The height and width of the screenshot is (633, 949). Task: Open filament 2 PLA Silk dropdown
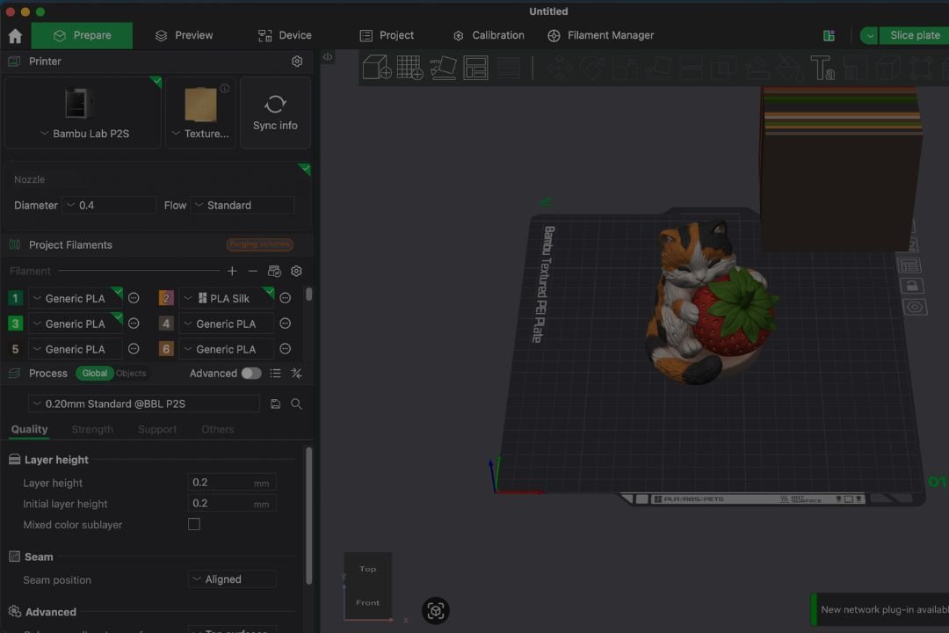click(x=227, y=298)
